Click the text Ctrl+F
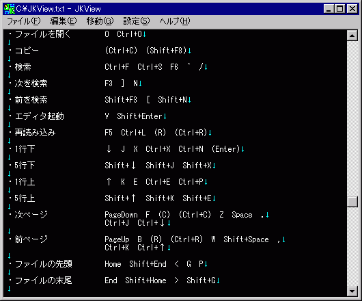This screenshot has height=301, width=362. (x=117, y=67)
